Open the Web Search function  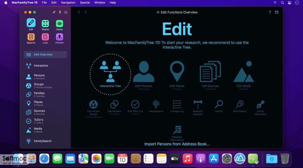pos(239,106)
